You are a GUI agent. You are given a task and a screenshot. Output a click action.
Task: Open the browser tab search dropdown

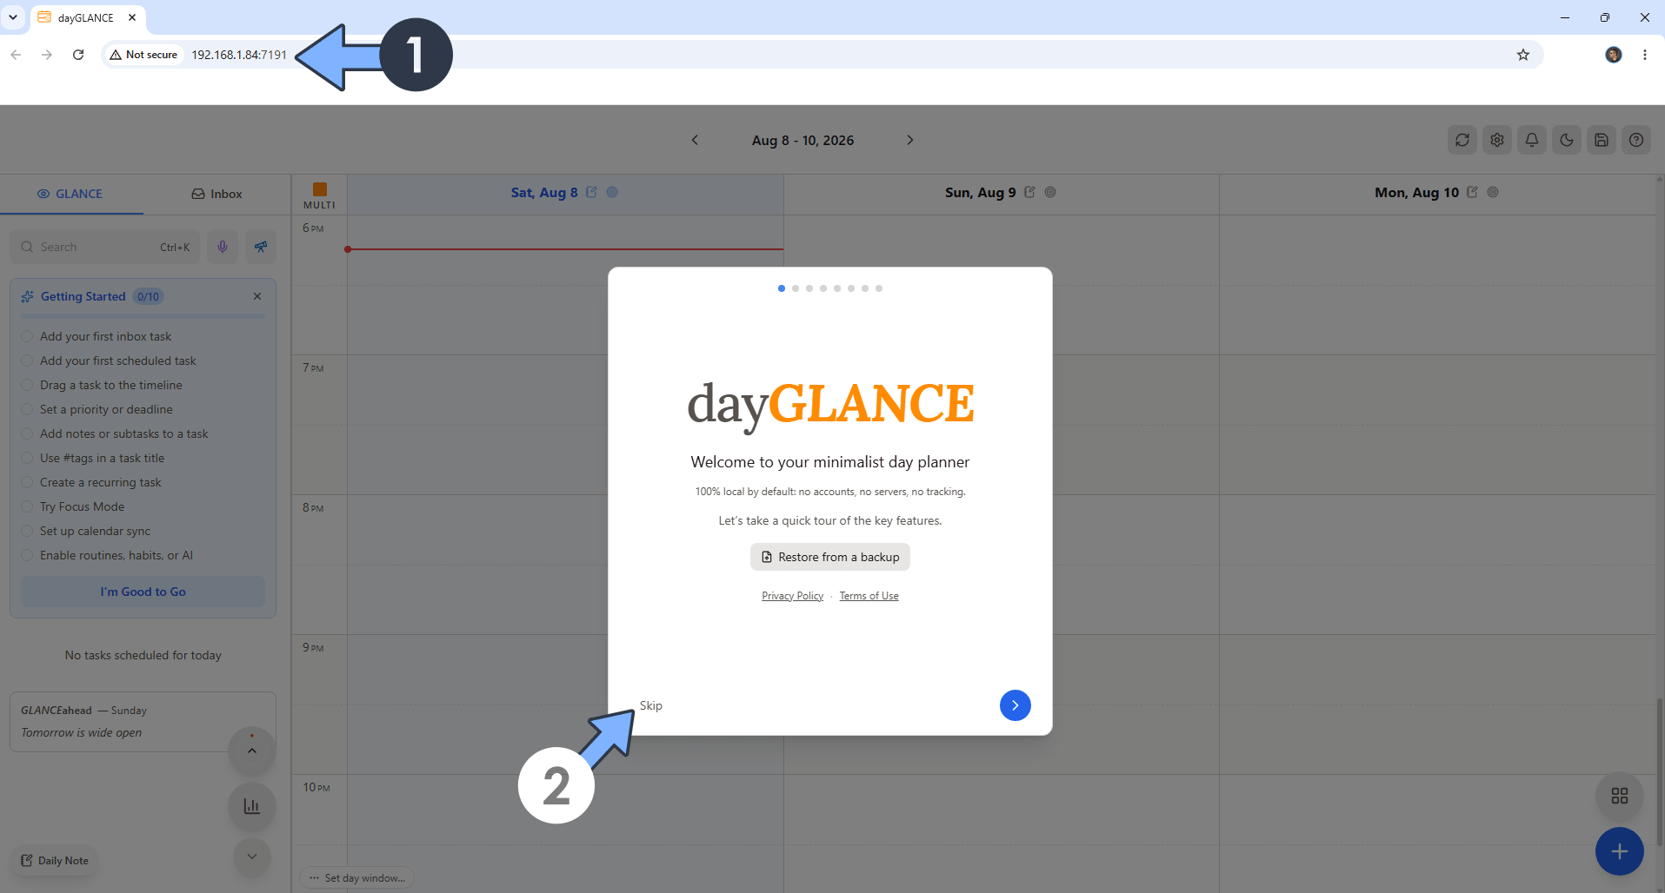pos(13,17)
